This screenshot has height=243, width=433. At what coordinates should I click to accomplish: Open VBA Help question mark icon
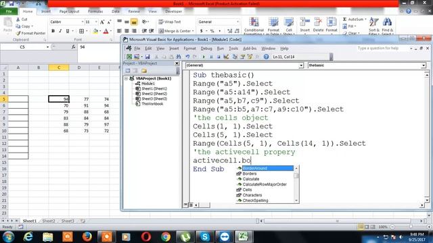[x=266, y=57]
